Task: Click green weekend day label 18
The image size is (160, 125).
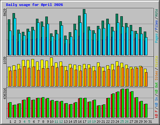Action: 89,122
